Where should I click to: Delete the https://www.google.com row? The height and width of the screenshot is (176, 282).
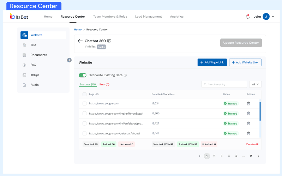tap(248, 103)
